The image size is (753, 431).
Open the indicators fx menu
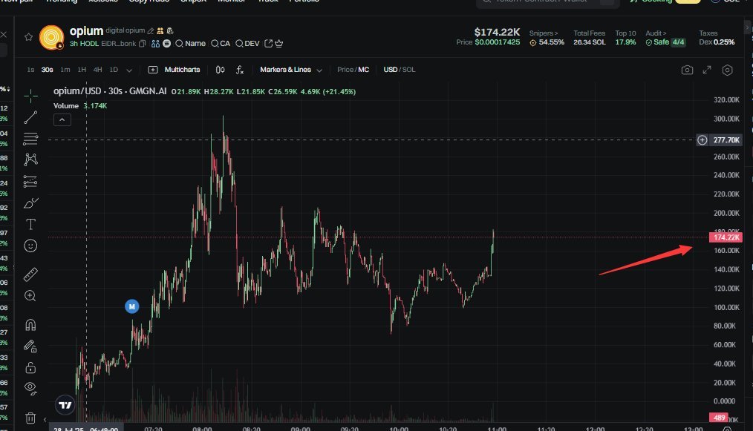pyautogui.click(x=240, y=70)
